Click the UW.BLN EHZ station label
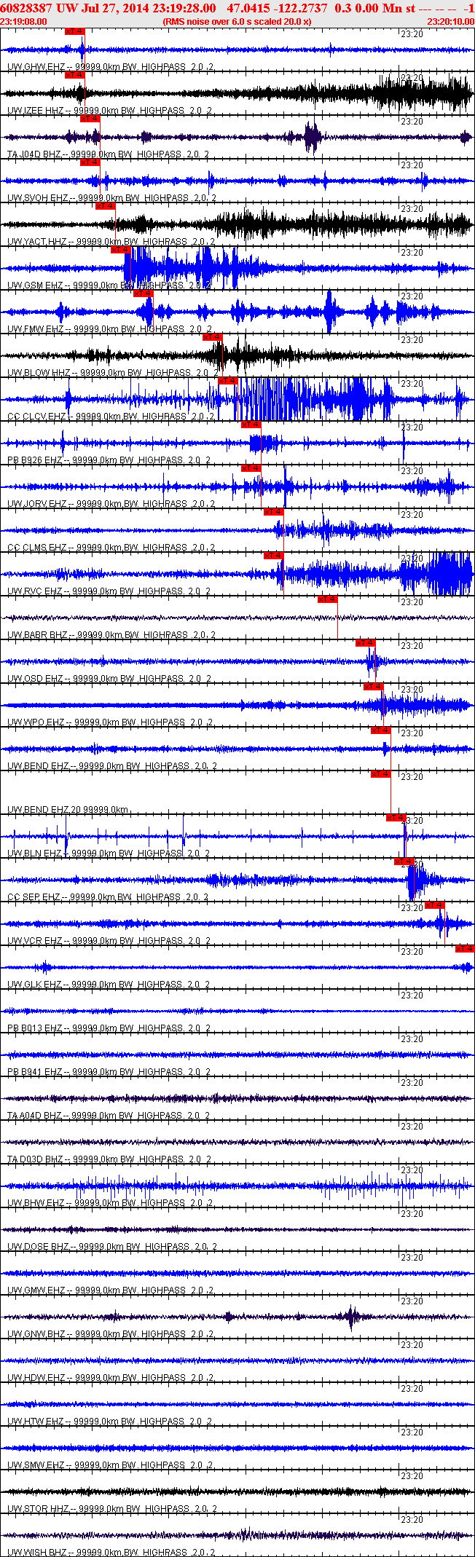475x1557 pixels. coord(109,854)
